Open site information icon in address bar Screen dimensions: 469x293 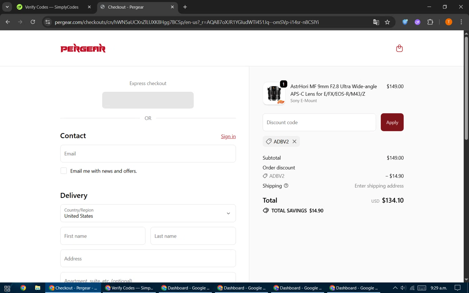pos(48,22)
